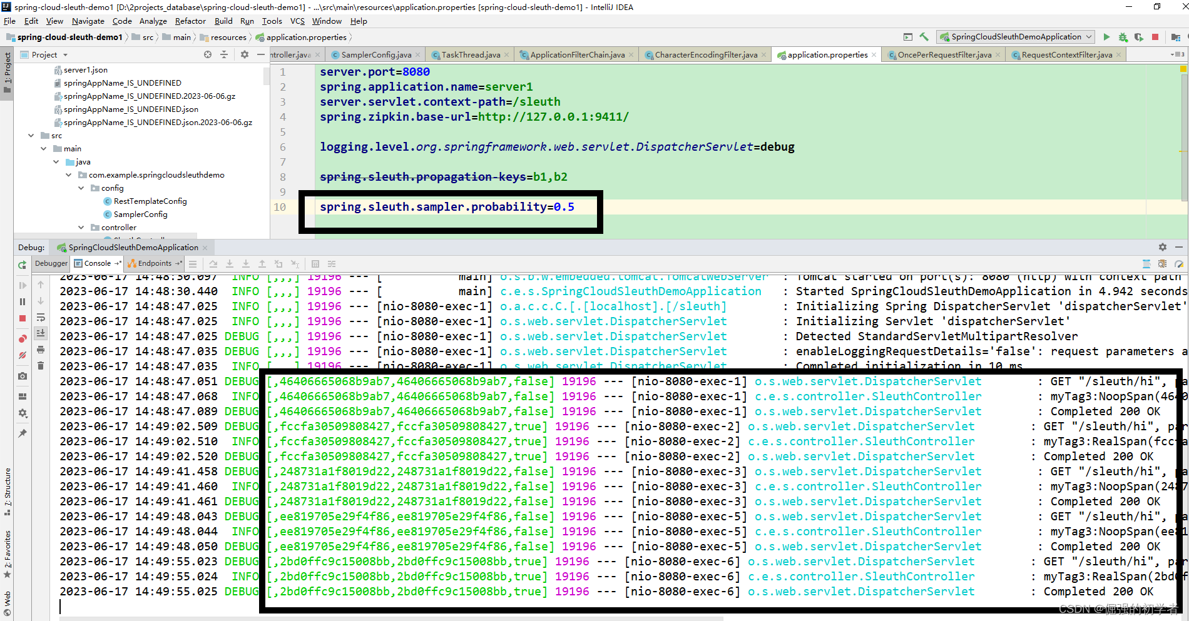Toggle scroll to end of console
The image size is (1189, 621).
(x=41, y=333)
